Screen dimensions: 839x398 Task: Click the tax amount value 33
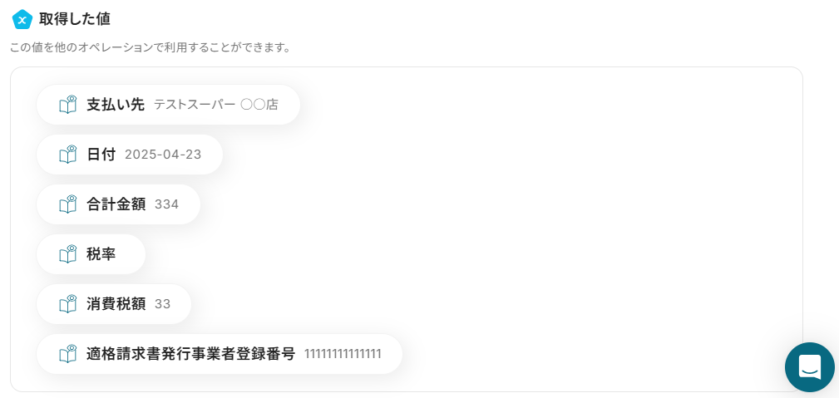coord(163,304)
